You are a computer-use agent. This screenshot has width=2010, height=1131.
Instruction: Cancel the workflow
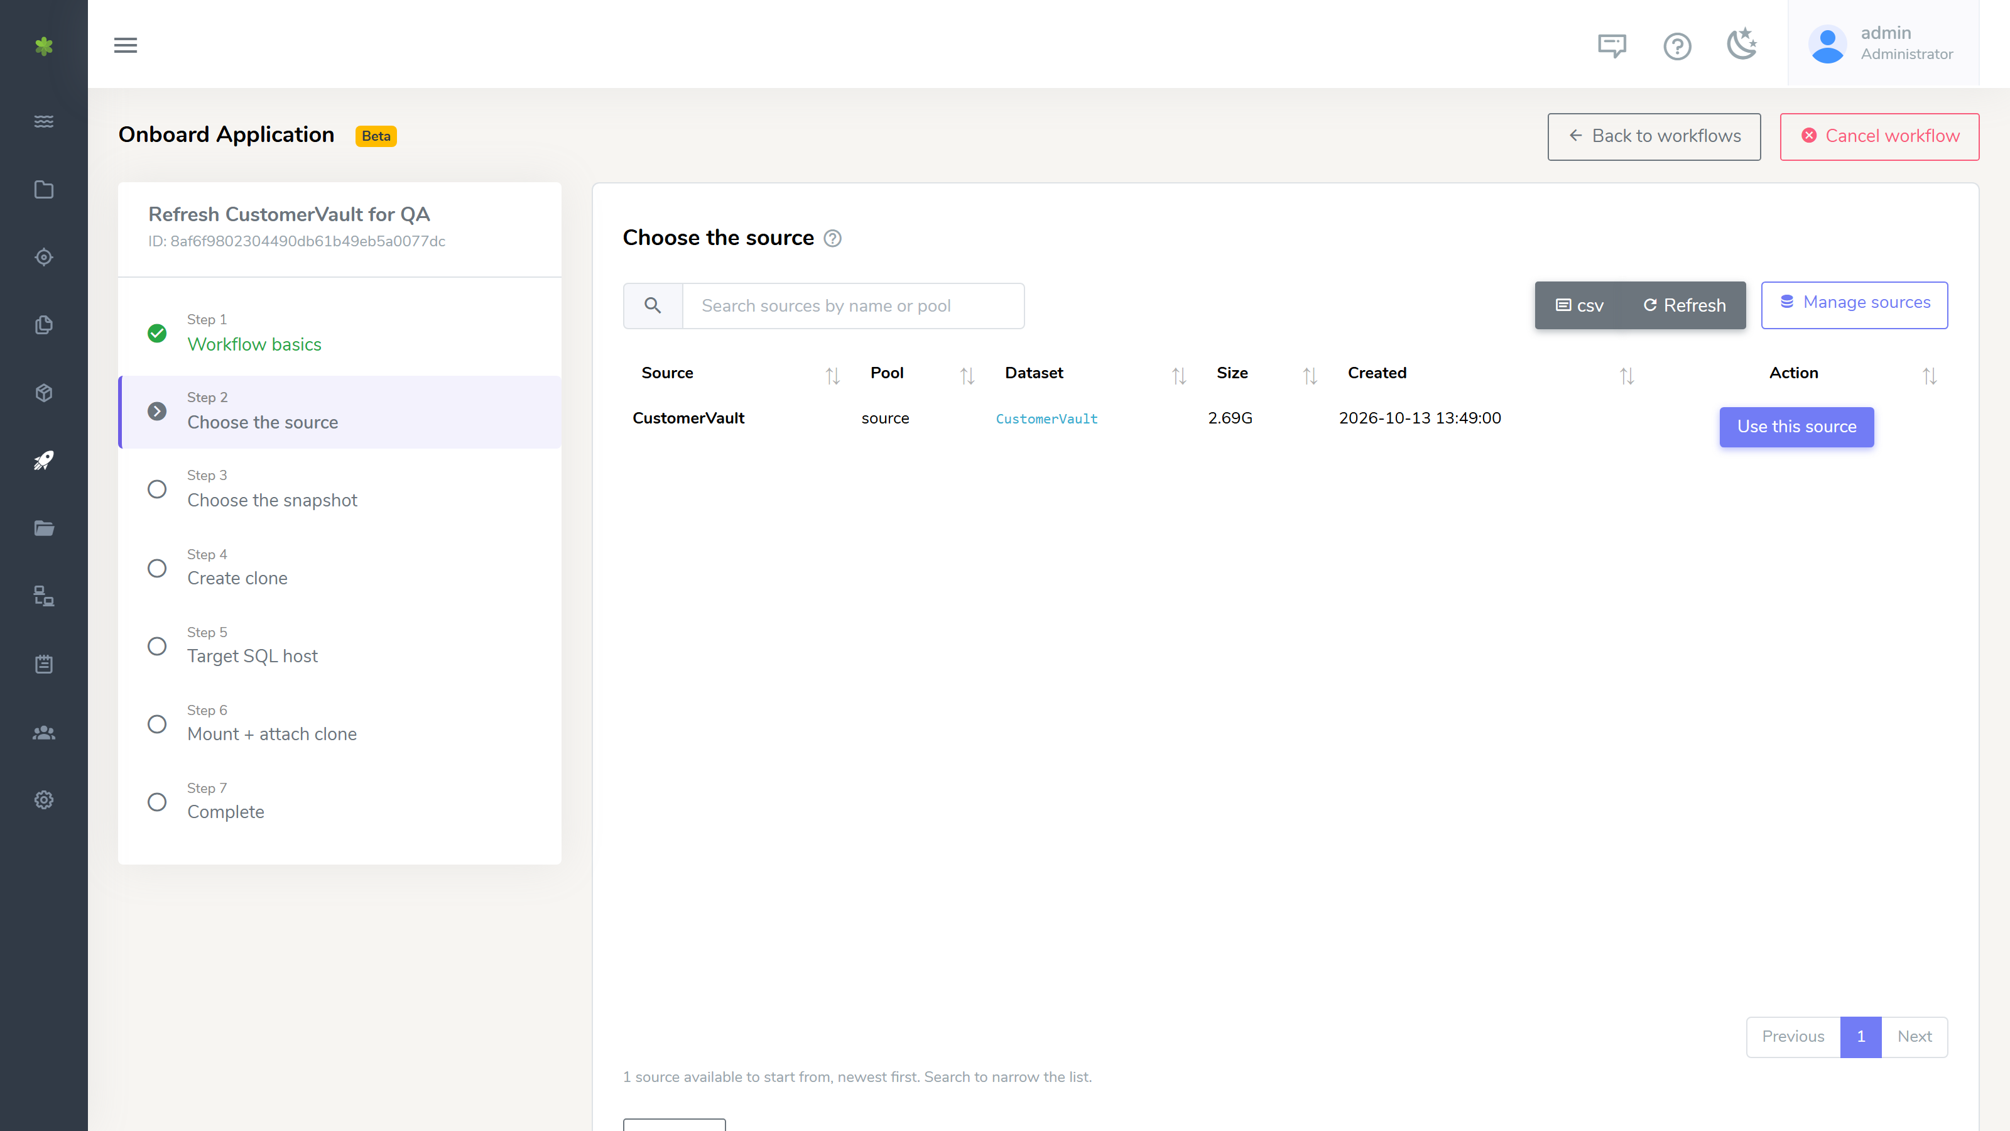[x=1879, y=136]
